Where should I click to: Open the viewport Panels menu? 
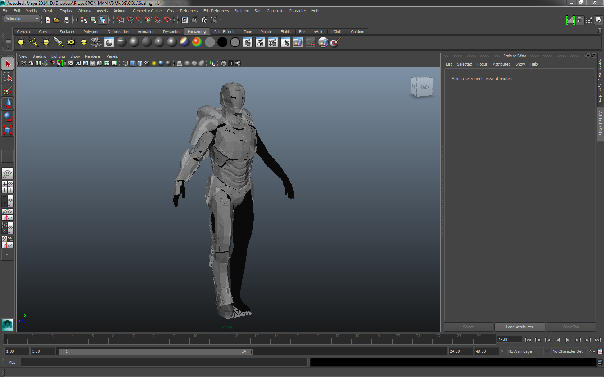[x=112, y=56]
